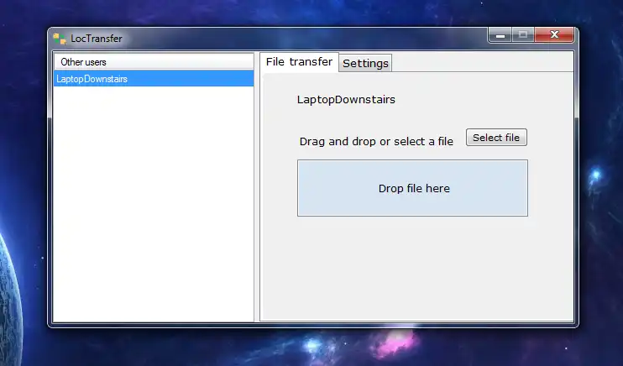Click the LaptopDownstairs label in the transfer pane
The width and height of the screenshot is (623, 366).
pyautogui.click(x=346, y=99)
